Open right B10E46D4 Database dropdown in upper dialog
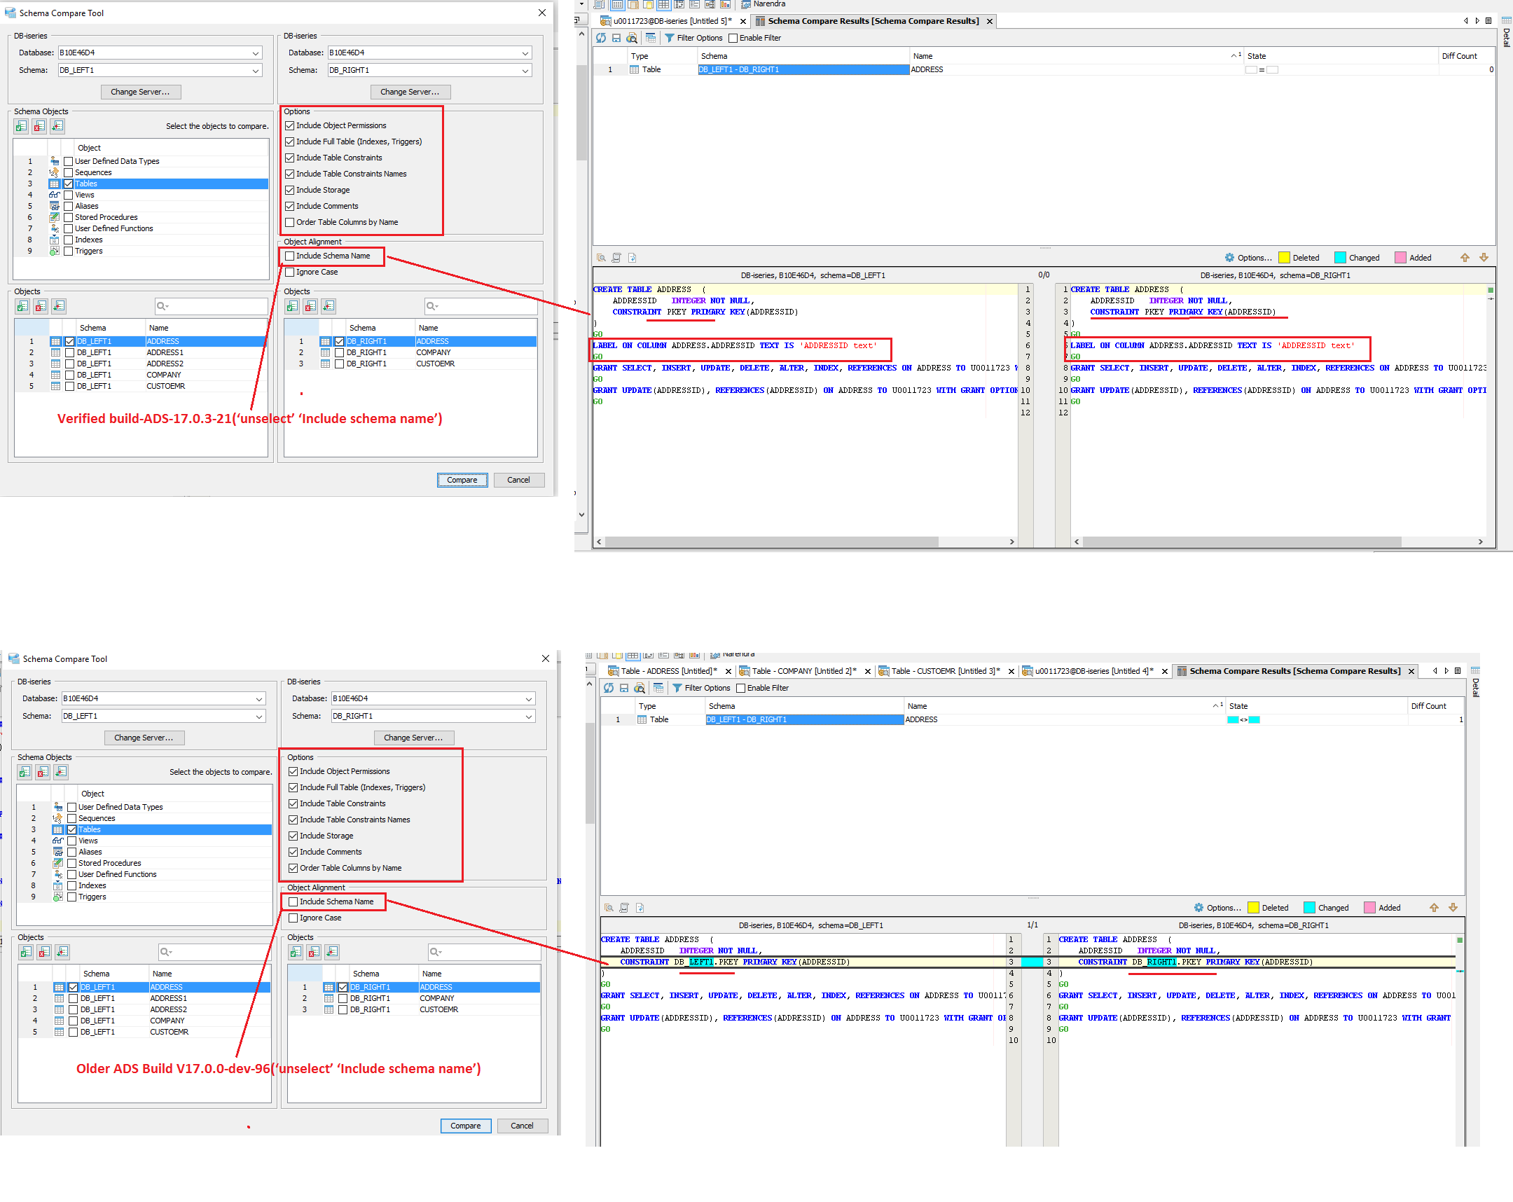 tap(525, 53)
